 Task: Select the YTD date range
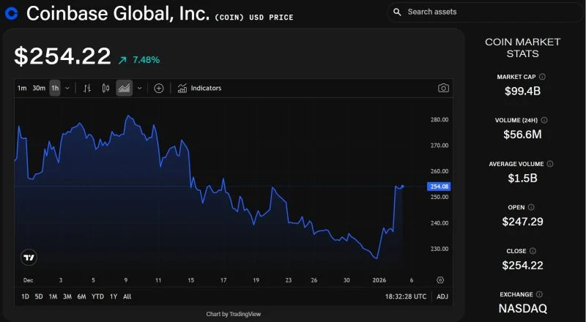pos(97,296)
